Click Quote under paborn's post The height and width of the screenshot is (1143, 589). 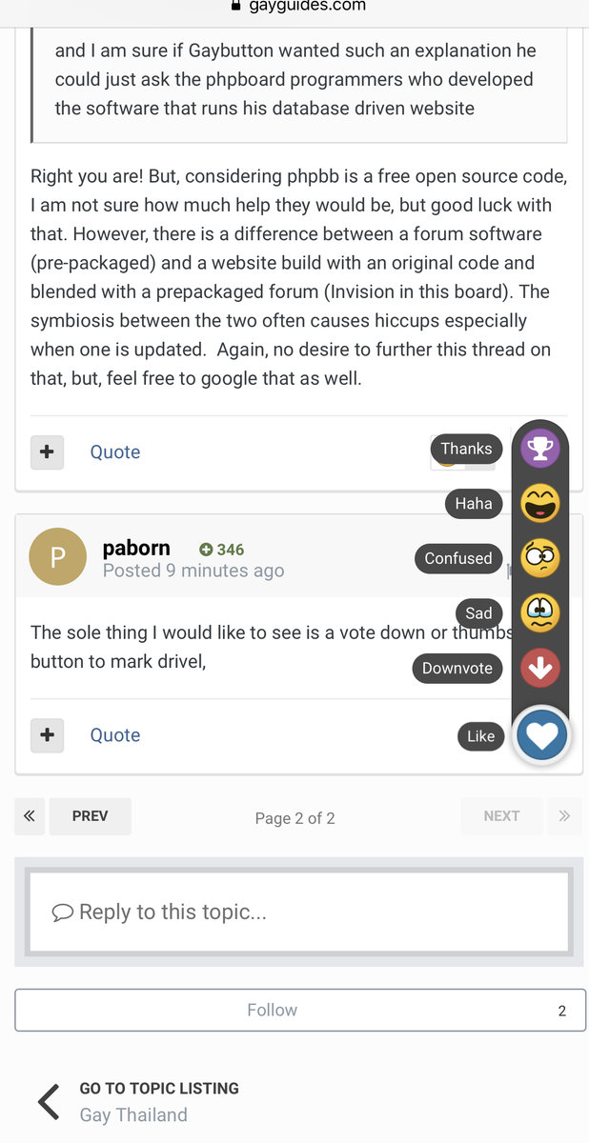(x=115, y=735)
